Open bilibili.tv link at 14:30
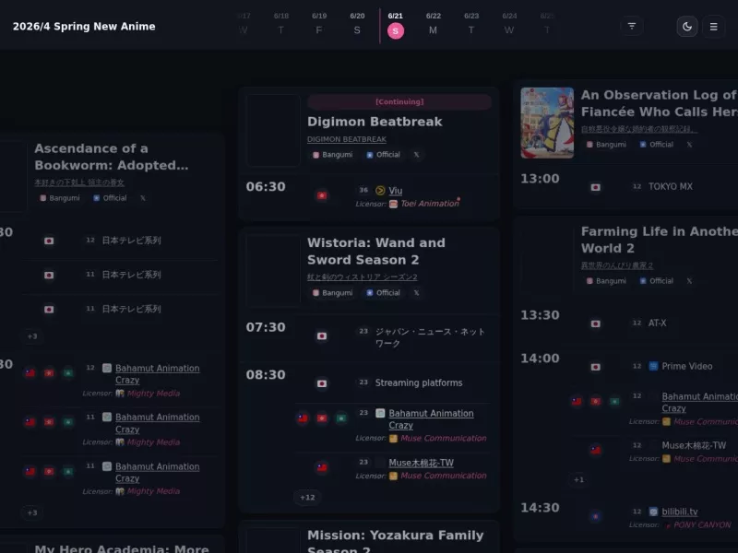 point(680,512)
